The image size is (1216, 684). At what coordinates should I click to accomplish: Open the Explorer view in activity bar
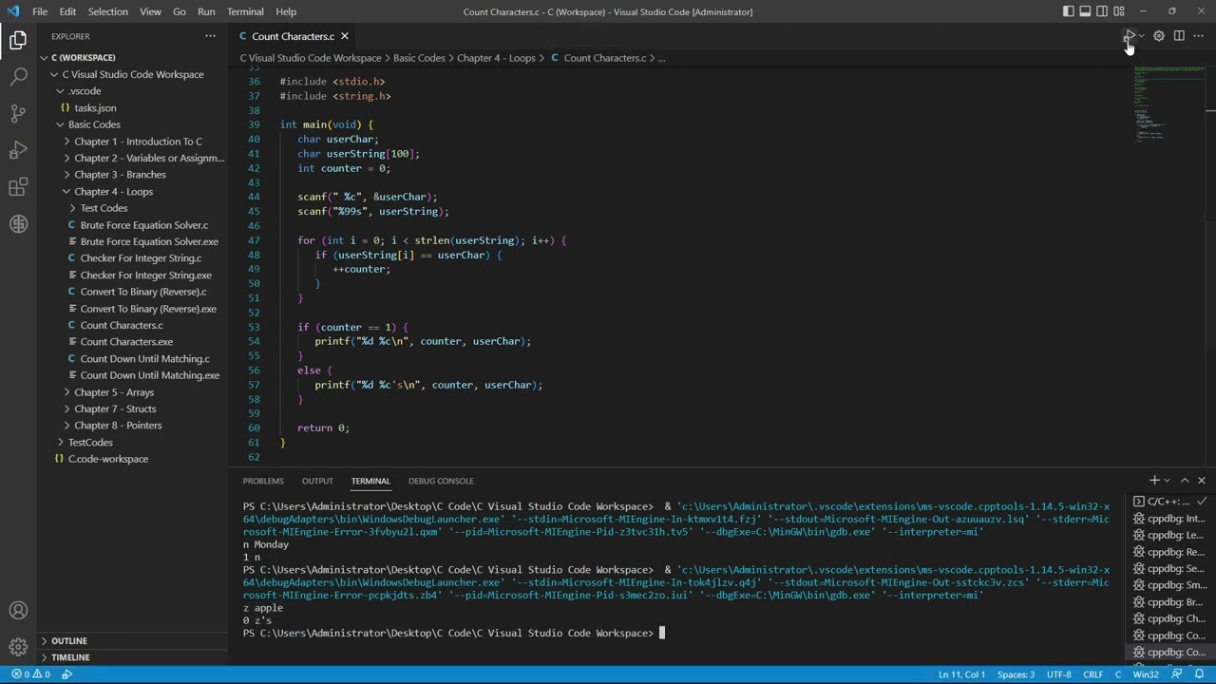click(18, 40)
